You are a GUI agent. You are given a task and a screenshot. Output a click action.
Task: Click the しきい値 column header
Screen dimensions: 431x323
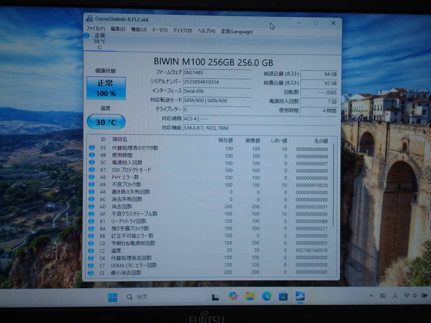(279, 141)
